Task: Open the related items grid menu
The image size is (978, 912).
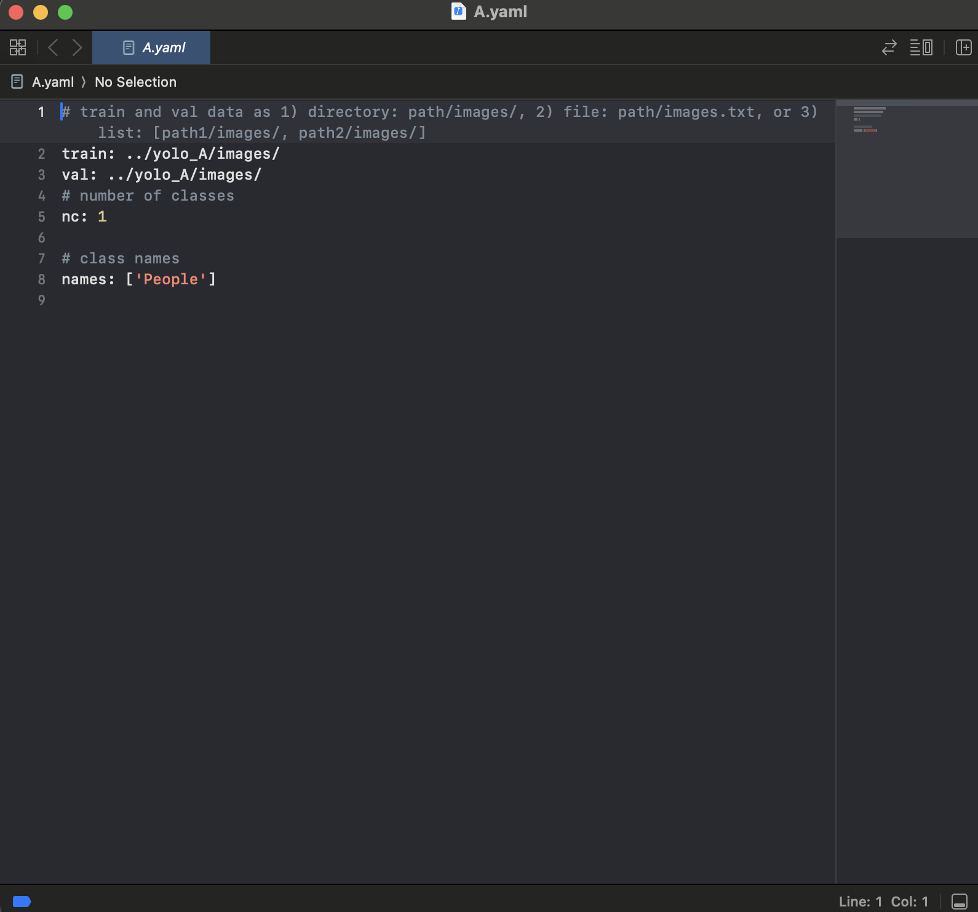Action: click(18, 47)
